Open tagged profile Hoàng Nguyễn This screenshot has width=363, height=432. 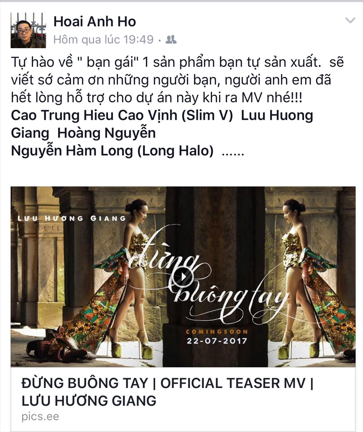coord(106,133)
